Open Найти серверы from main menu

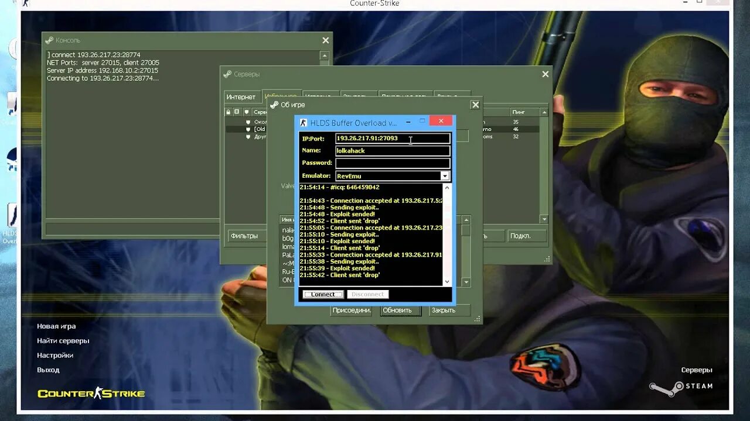63,341
